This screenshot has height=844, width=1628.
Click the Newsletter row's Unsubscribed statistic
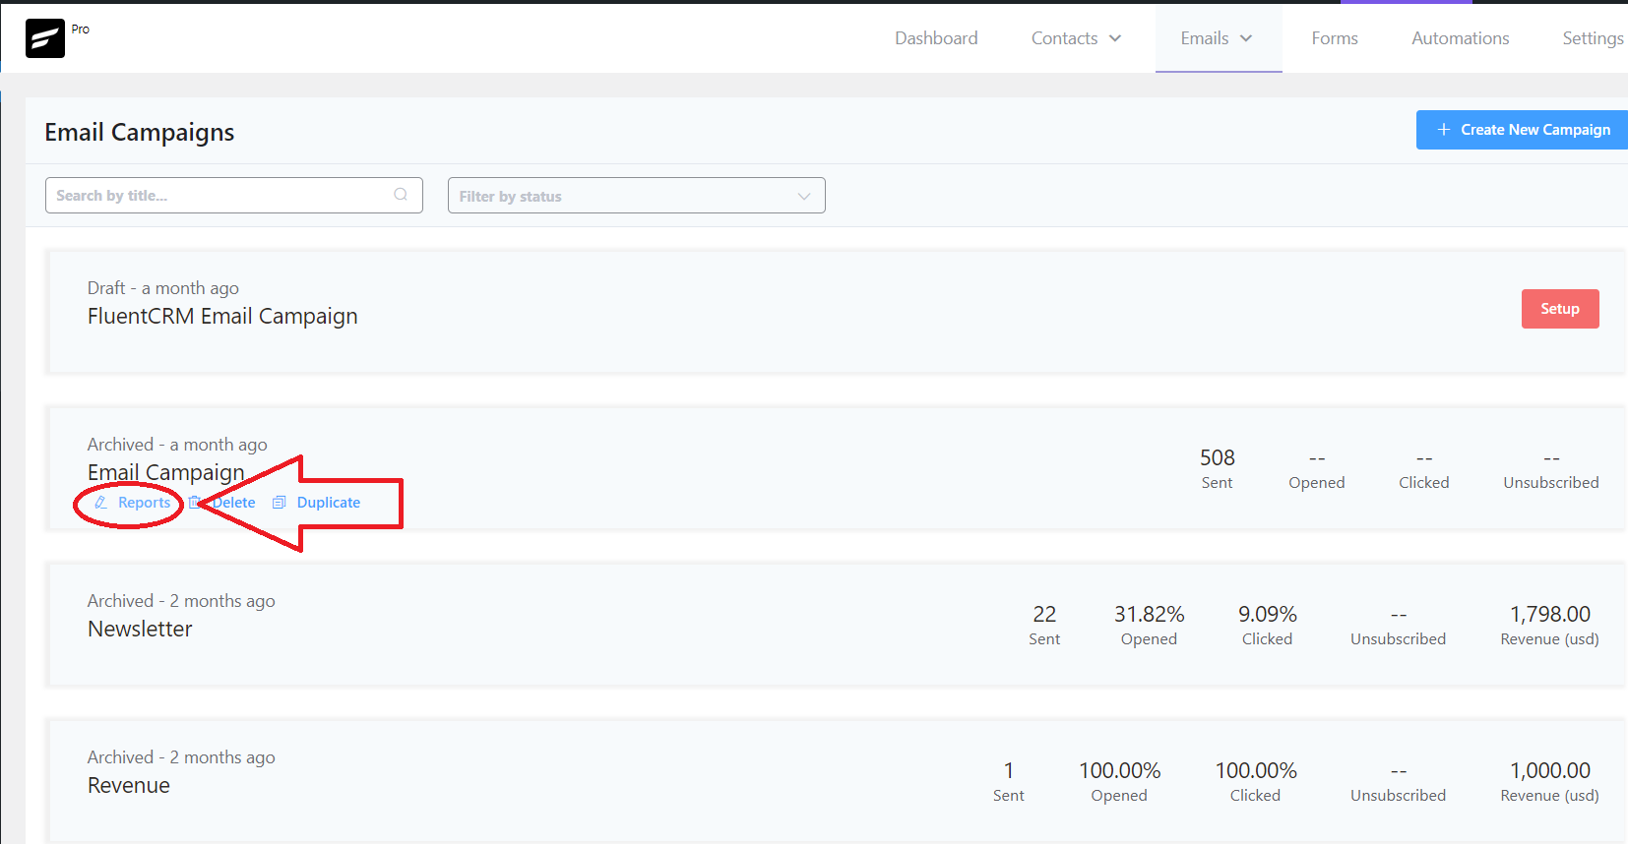click(x=1398, y=626)
